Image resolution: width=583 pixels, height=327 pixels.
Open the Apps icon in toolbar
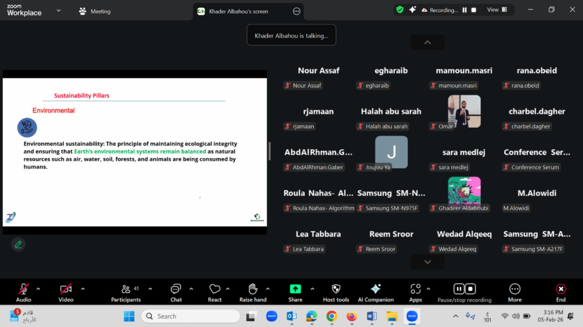tap(415, 289)
